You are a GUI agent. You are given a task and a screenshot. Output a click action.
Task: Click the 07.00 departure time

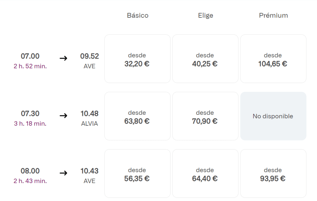coord(30,56)
